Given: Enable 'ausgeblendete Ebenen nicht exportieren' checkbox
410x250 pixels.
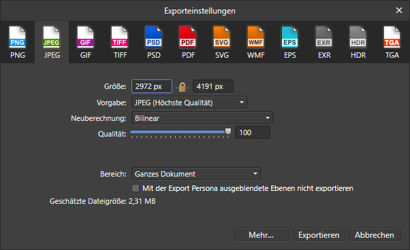Looking at the screenshot, I should pos(136,188).
